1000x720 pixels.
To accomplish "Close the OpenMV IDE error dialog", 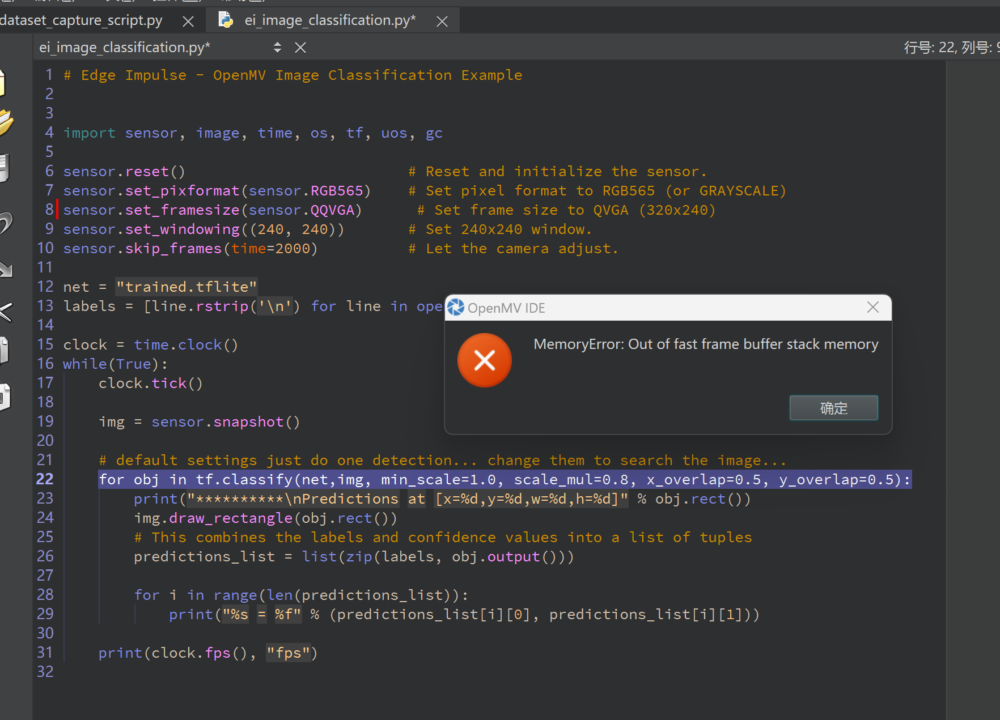I will click(873, 307).
